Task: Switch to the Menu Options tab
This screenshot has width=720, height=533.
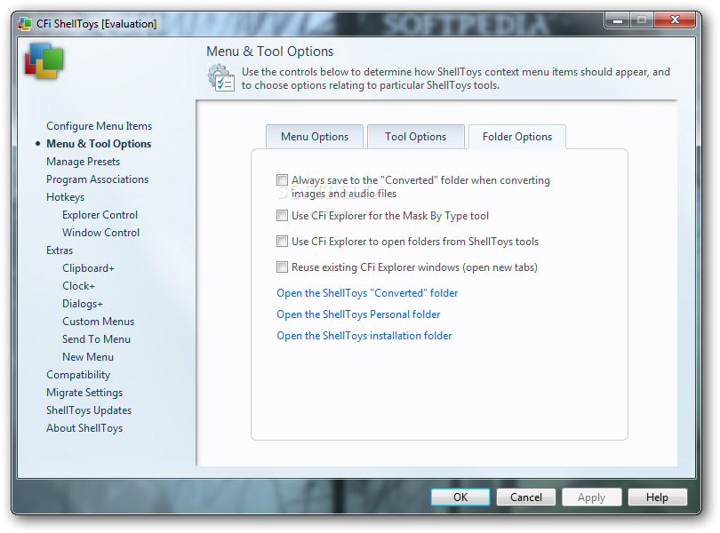Action: pyautogui.click(x=315, y=137)
